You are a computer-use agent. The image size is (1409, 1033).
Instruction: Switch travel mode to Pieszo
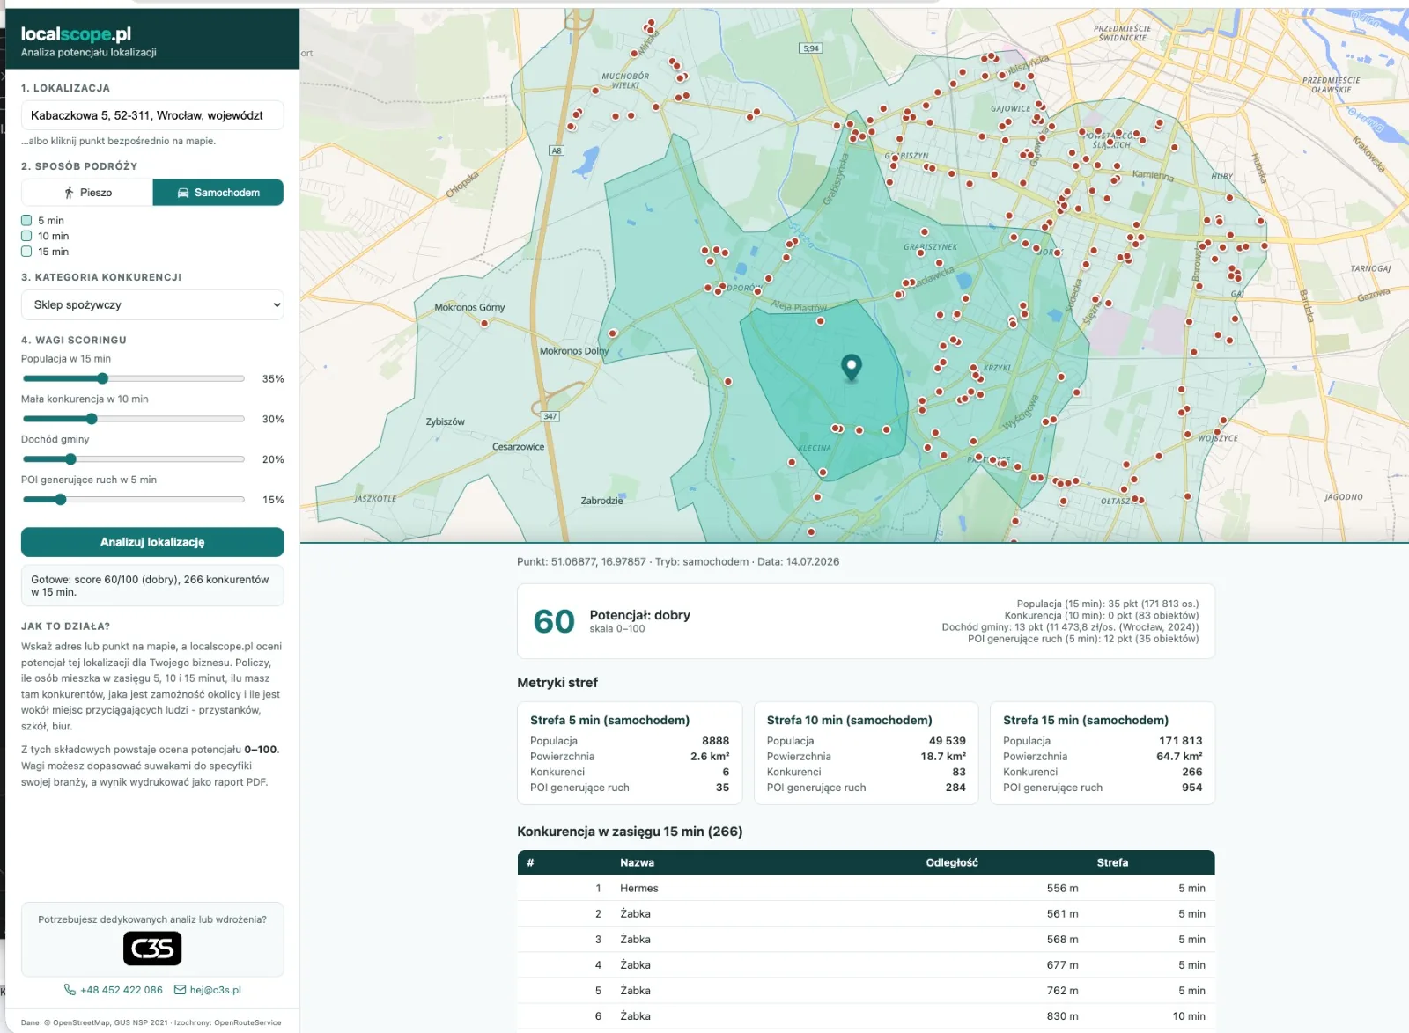(87, 193)
